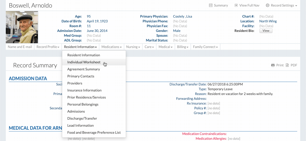Screen dimensions: 306x141
Task: Open Food and Beverage Preference List
Action: point(94,132)
